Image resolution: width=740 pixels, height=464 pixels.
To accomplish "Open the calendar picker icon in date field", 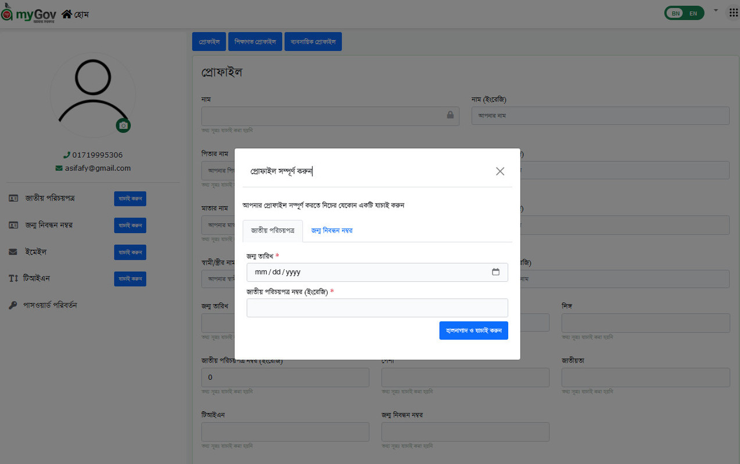I will click(496, 272).
